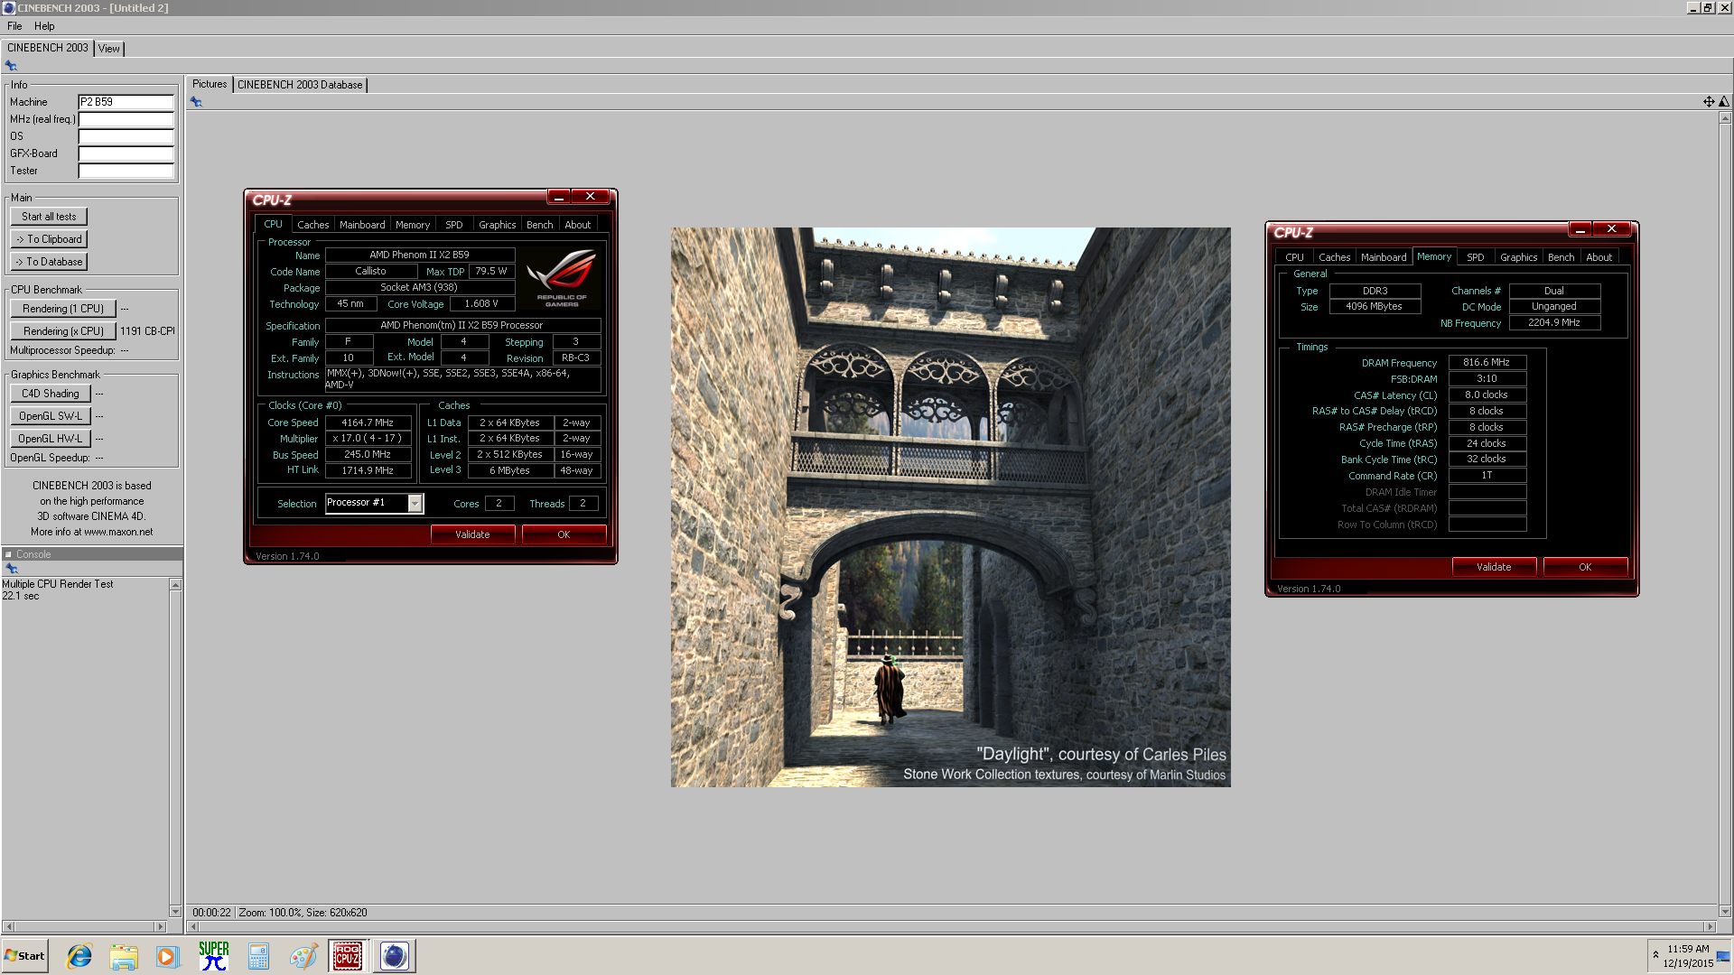Open Mainboard tab in left CPU-Z window
Screen dimensions: 1734x975
click(x=362, y=225)
